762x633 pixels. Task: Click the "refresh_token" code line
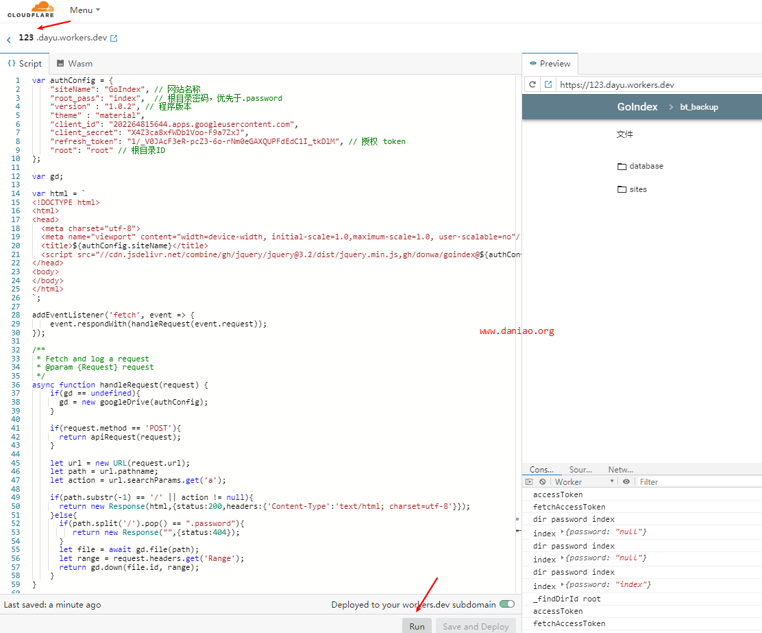228,141
